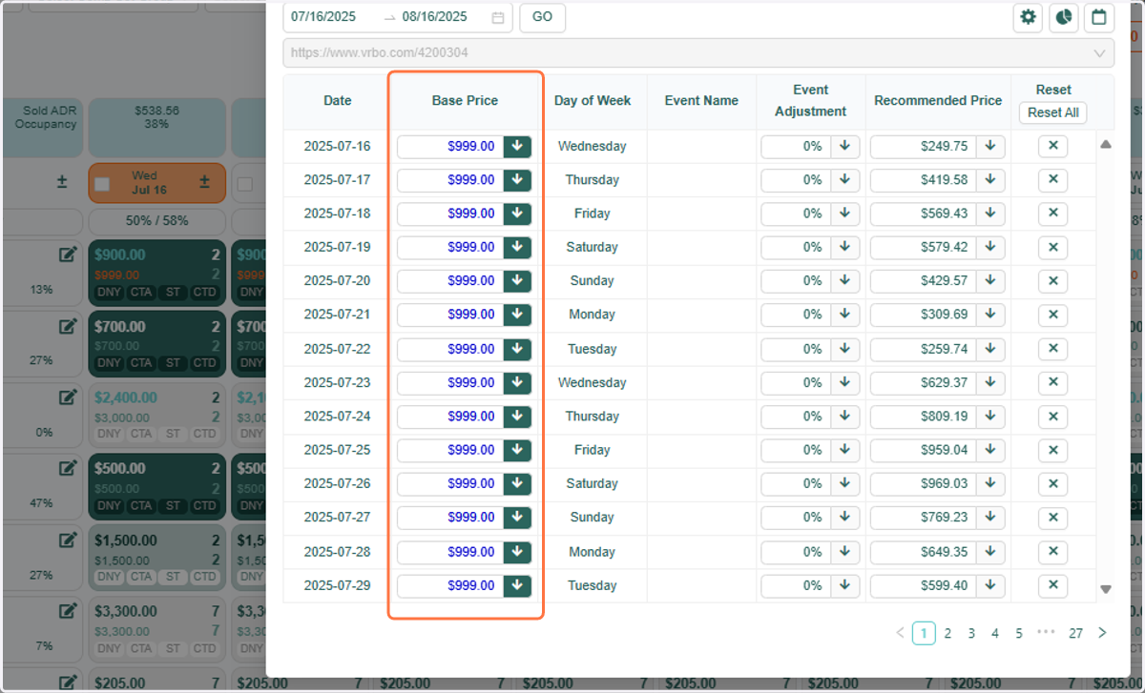Copy down event adjustment for 2025-07-24

(844, 417)
